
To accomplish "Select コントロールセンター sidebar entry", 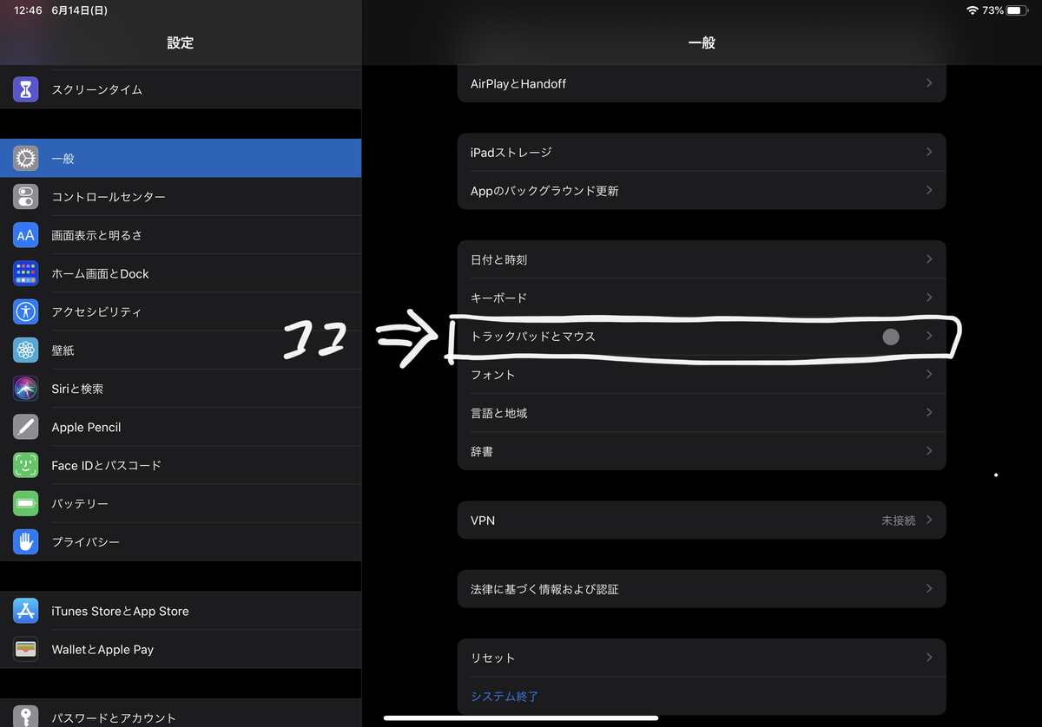I will click(x=181, y=197).
